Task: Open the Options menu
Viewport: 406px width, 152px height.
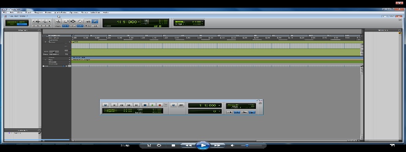Action: (x=74, y=12)
